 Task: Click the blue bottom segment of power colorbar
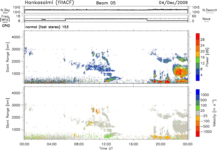point(198,78)
